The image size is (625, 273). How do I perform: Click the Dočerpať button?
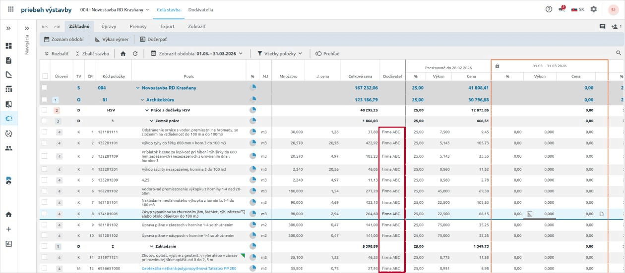tap(153, 39)
